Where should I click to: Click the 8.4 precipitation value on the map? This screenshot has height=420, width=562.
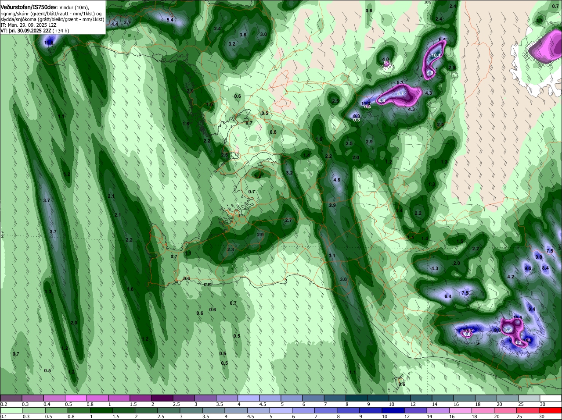pyautogui.click(x=545, y=268)
